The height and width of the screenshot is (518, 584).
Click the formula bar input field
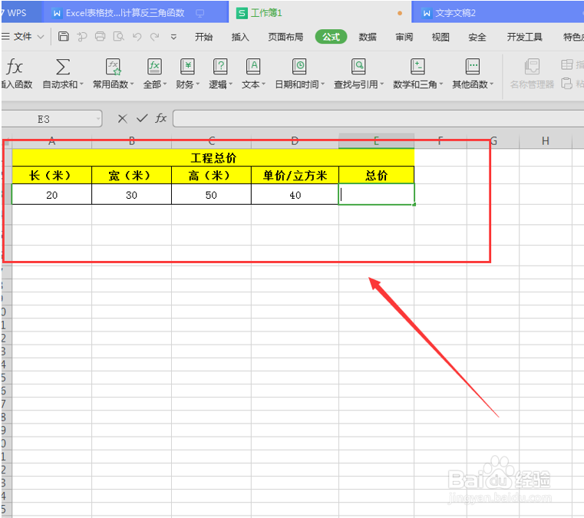tap(378, 119)
